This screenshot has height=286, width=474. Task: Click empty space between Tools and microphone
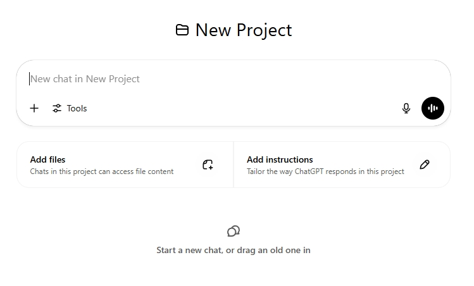pos(240,108)
